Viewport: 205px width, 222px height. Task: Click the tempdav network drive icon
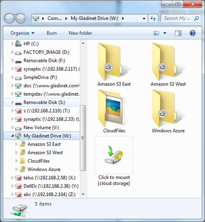(18, 94)
